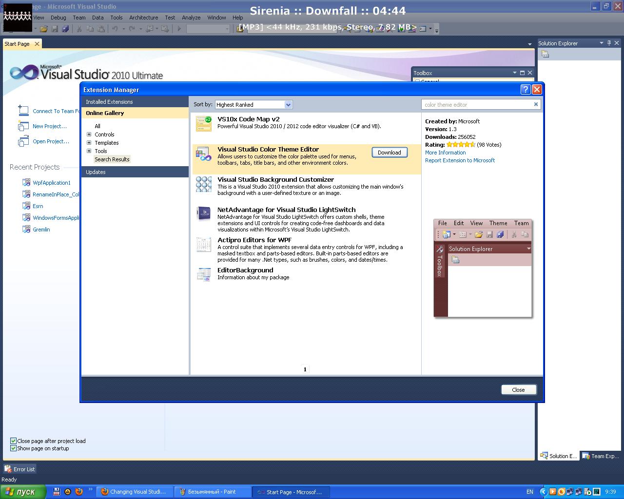Open the document tab list dropdown arrow
The width and height of the screenshot is (624, 499).
click(530, 44)
